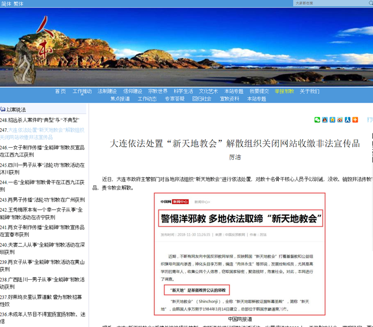Share article using the QQ penguin icon
This screenshot has width=373, height=327.
(x=325, y=120)
